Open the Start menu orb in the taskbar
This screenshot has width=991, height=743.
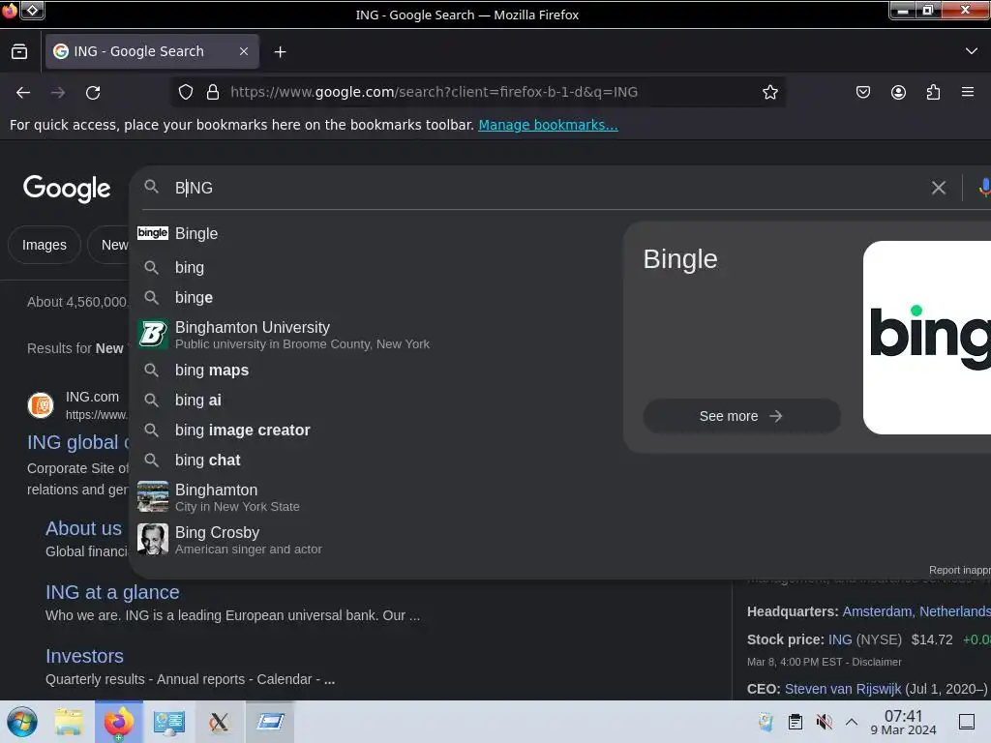click(22, 722)
